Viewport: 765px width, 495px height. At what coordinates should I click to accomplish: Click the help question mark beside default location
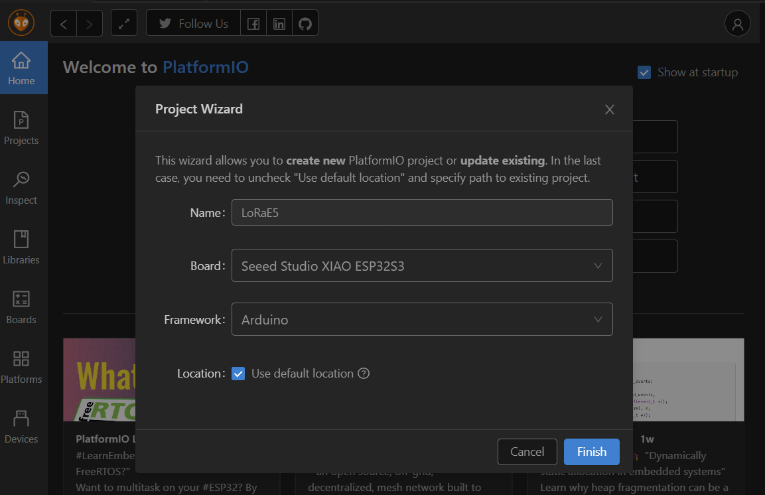tap(364, 374)
